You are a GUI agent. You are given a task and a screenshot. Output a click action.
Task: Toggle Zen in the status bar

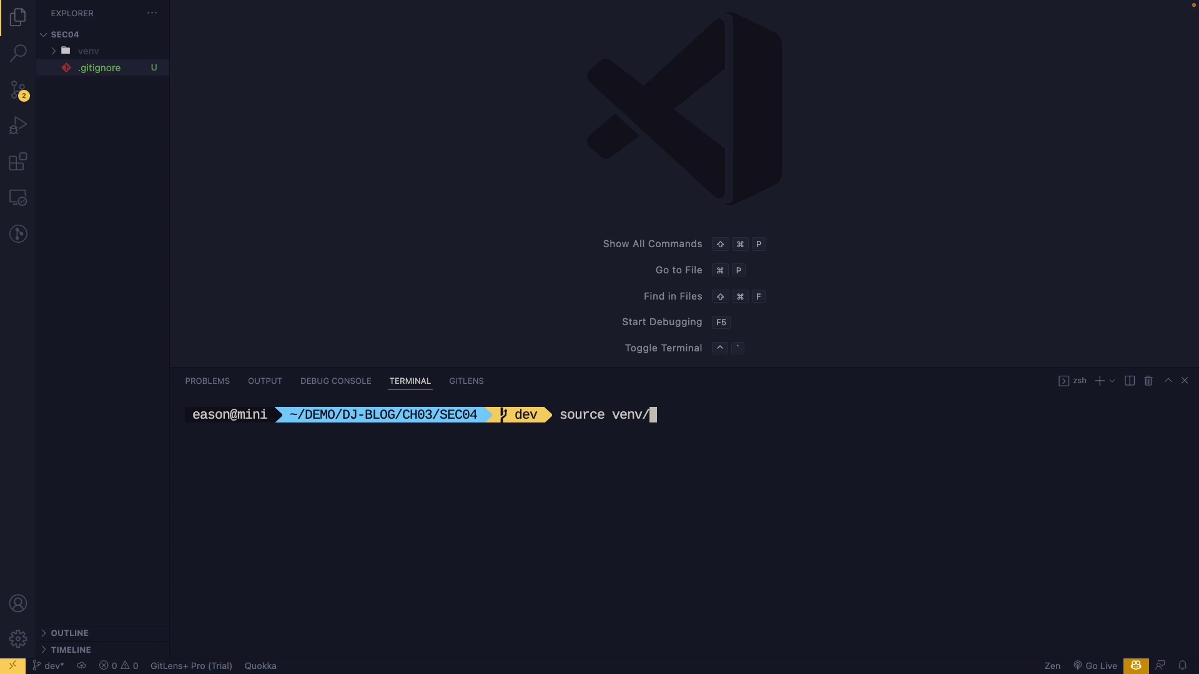[1052, 666]
